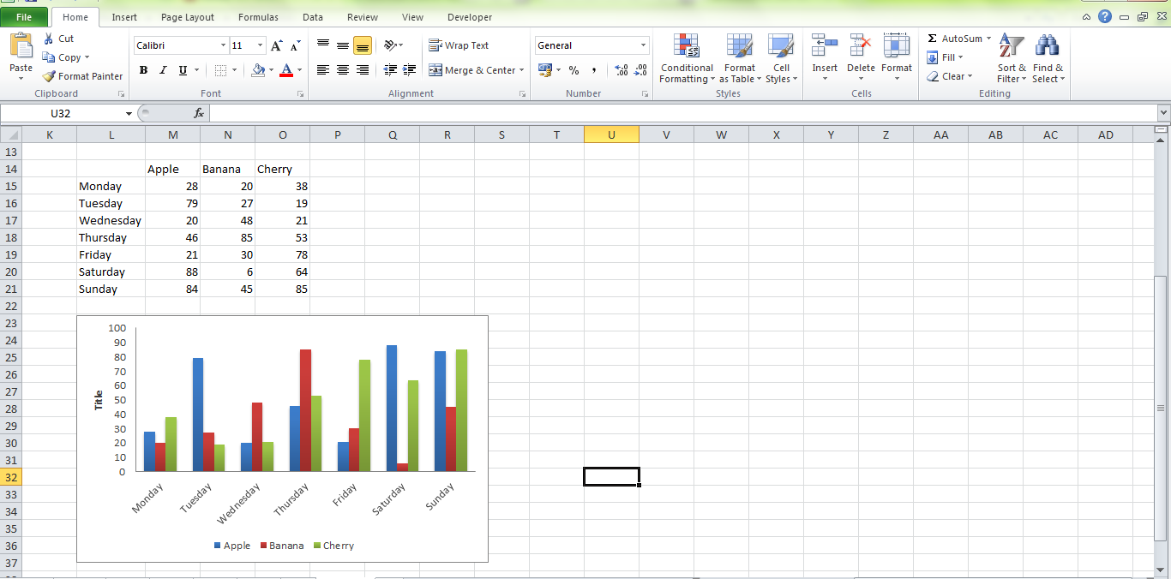Enable Wrap Text
Screen dimensions: 1171x579
point(459,45)
